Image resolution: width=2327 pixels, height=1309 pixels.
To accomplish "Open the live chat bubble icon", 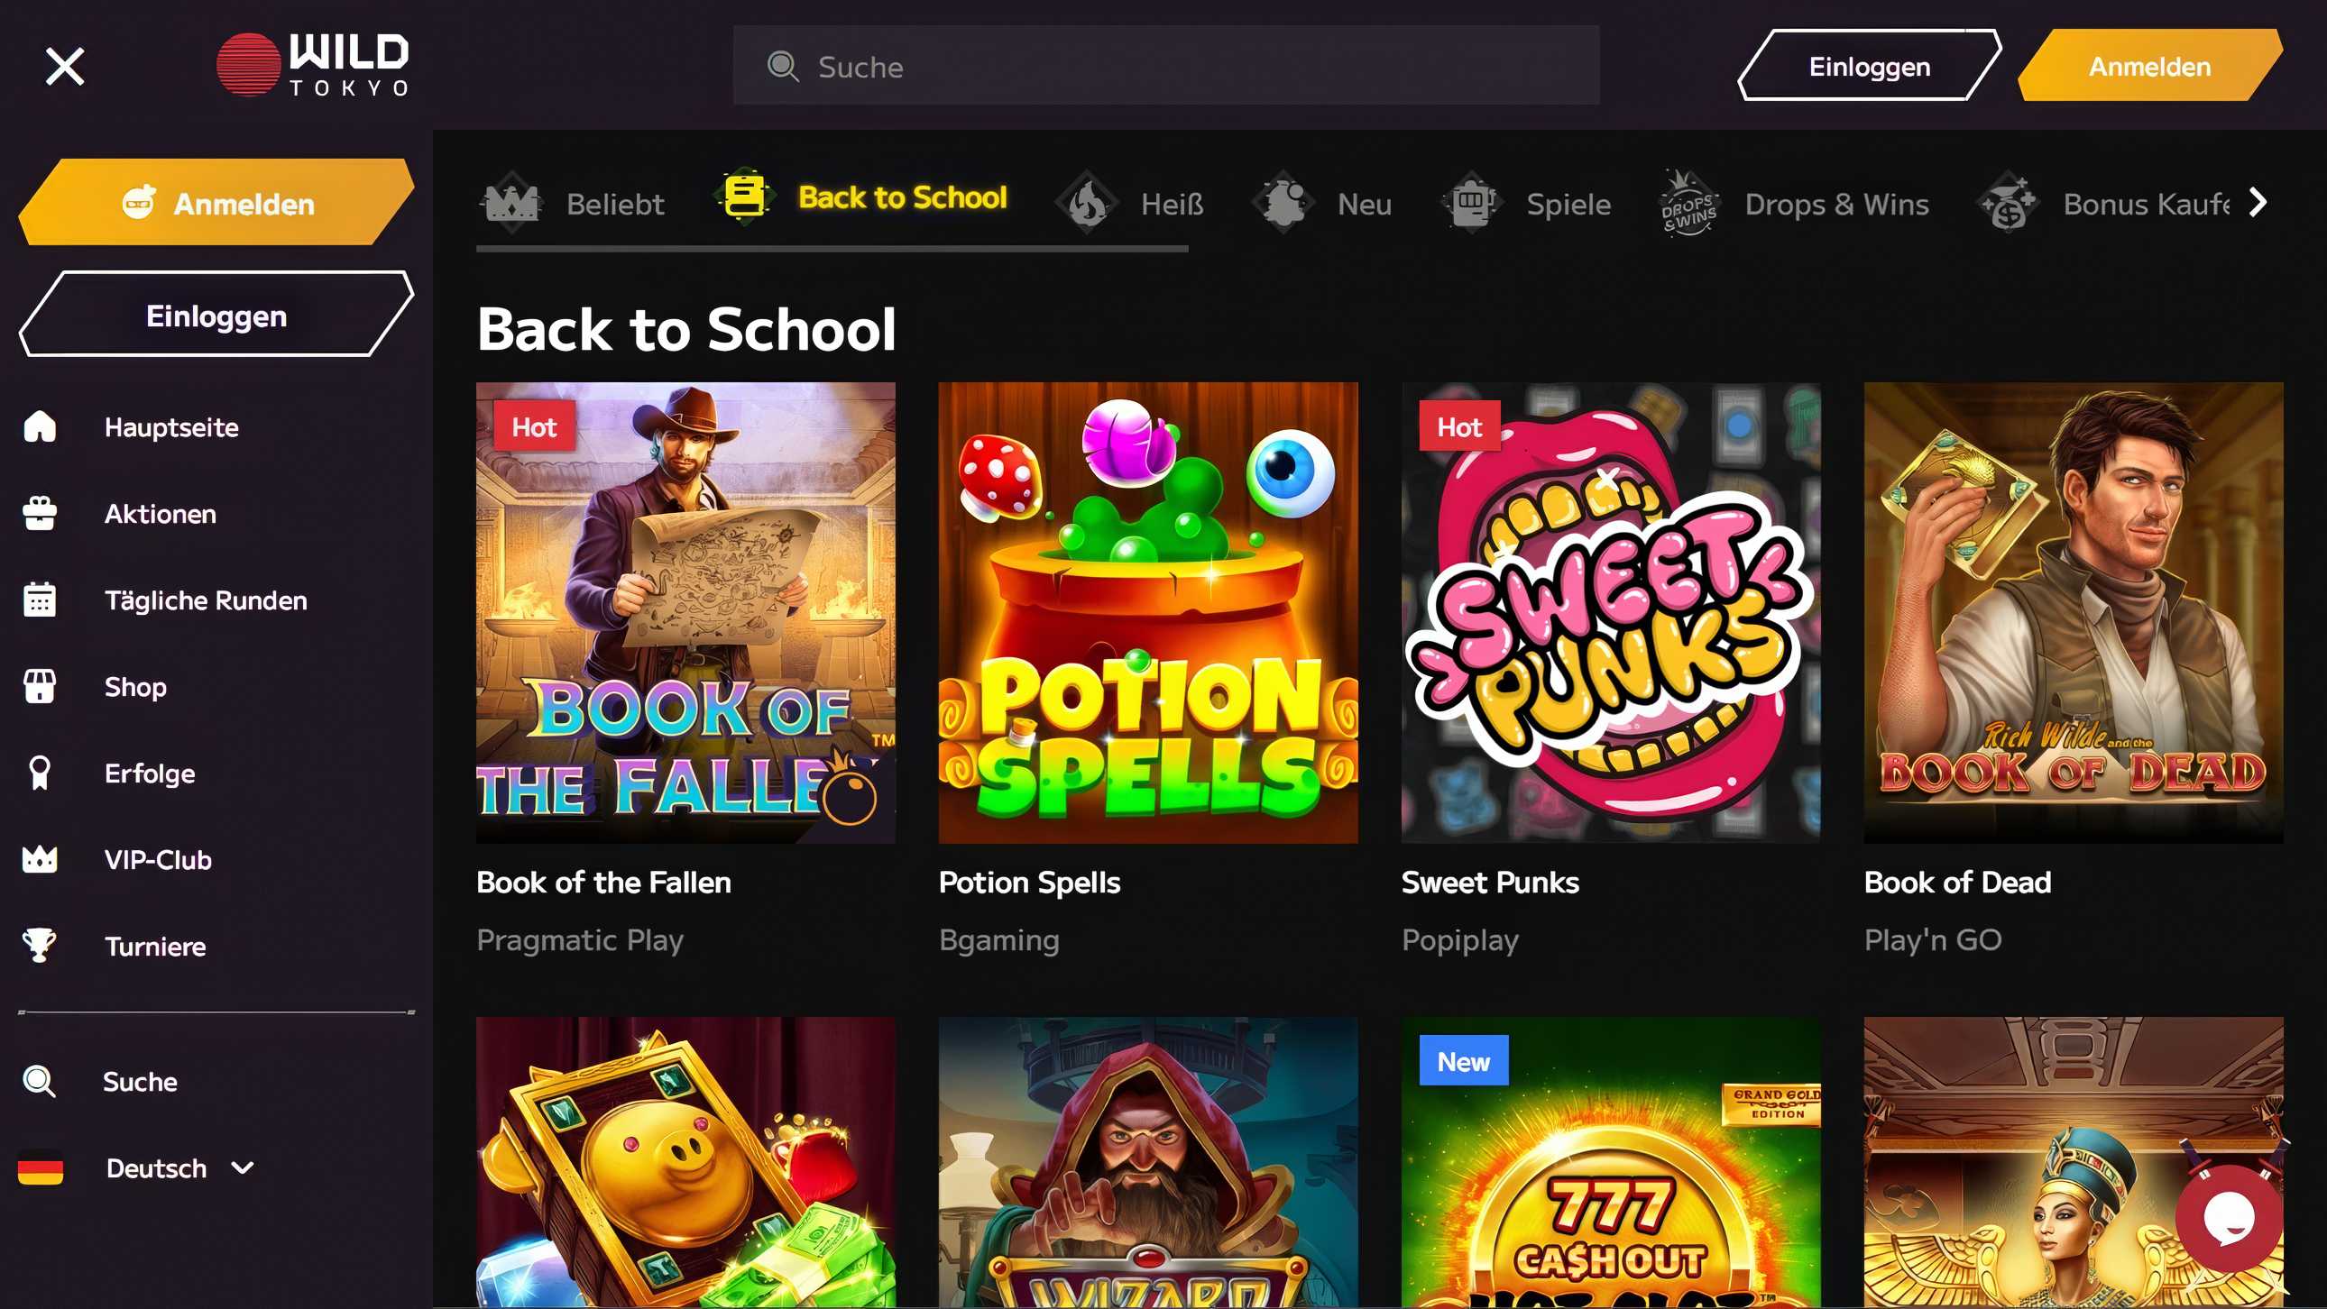I will 2228,1218.
